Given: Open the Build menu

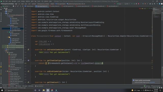Looking at the screenshot, I should click(32, 1).
